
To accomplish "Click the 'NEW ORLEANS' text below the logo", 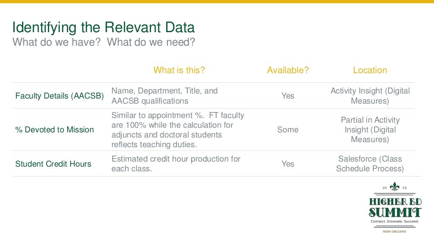I will (395, 231).
